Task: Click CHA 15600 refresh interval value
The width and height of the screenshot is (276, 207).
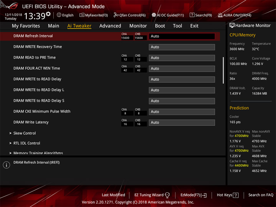Action: click(127, 38)
